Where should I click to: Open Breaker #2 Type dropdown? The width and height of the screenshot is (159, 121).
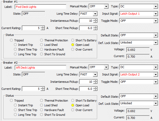pos(155,67)
